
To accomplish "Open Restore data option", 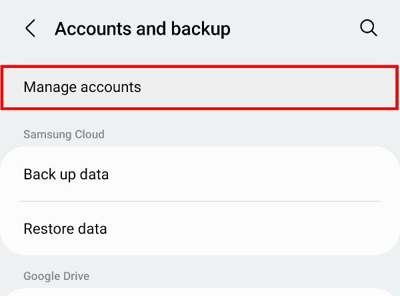I will pos(200,229).
